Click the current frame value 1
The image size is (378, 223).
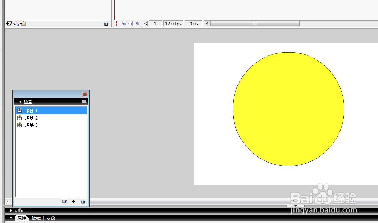point(155,23)
